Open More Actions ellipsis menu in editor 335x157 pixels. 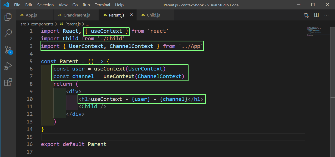tap(326, 15)
